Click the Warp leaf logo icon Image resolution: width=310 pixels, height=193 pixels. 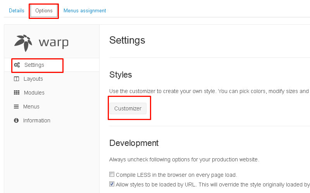click(23, 43)
